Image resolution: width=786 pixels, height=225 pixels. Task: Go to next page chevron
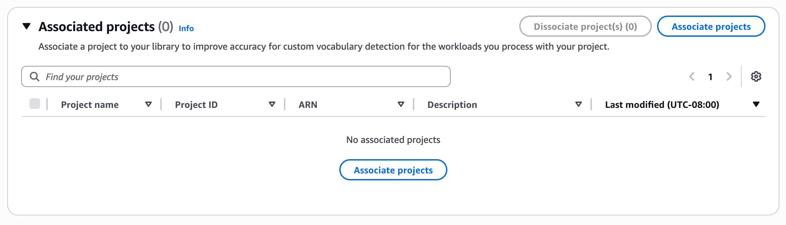click(x=729, y=76)
